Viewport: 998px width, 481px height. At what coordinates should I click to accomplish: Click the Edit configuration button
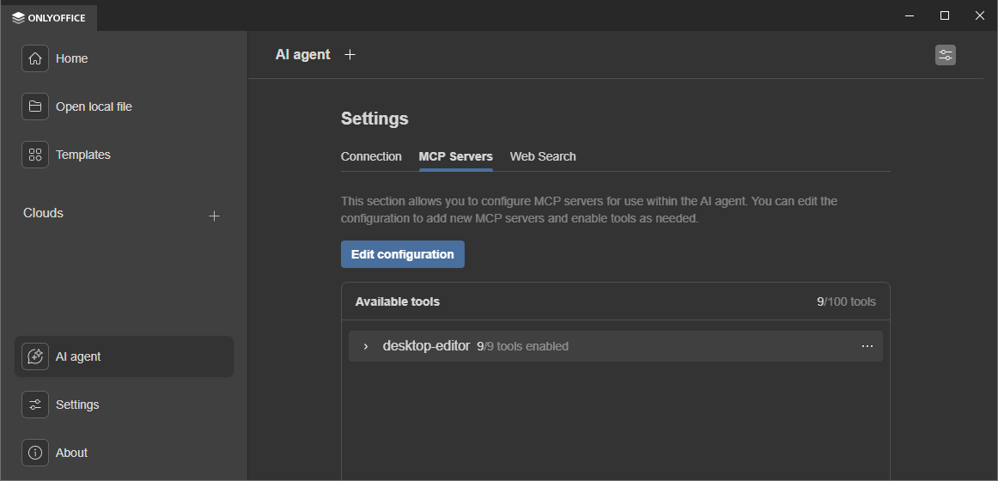point(402,254)
